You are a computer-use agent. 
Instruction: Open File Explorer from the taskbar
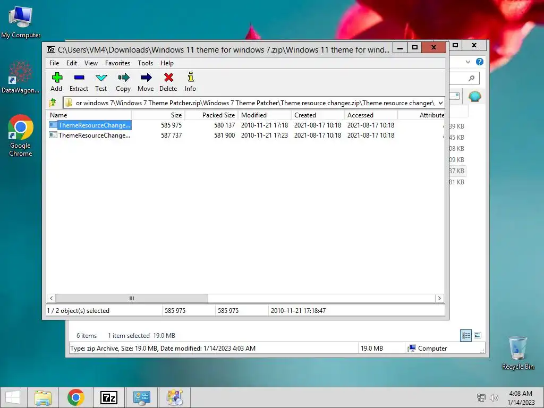[x=43, y=397]
